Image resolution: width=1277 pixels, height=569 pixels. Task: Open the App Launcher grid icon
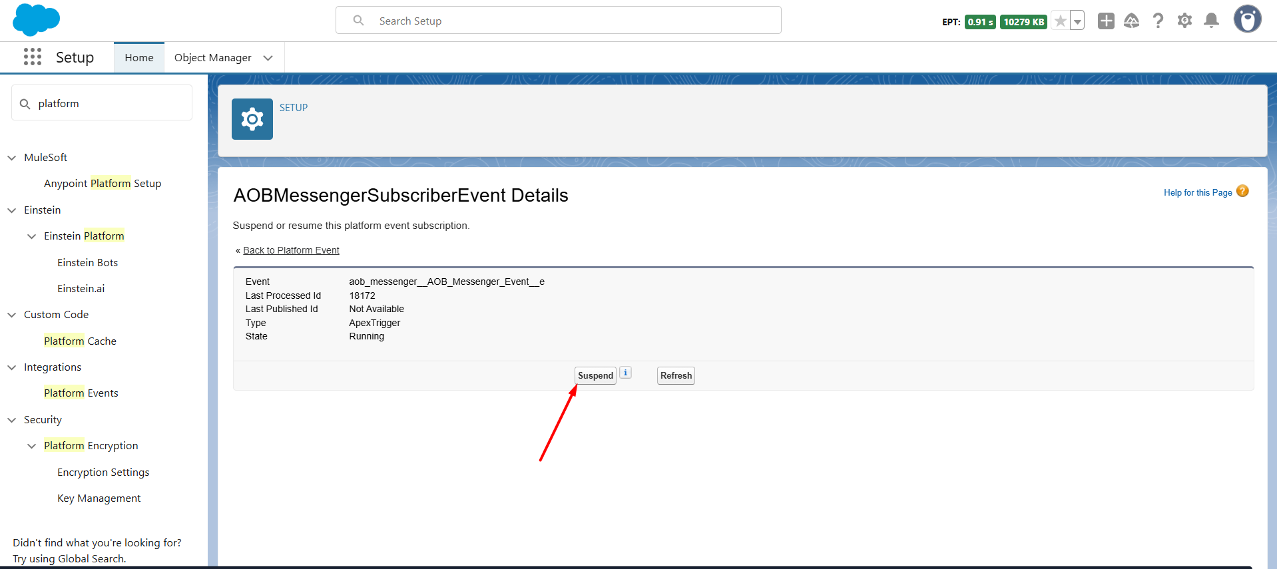pos(33,57)
